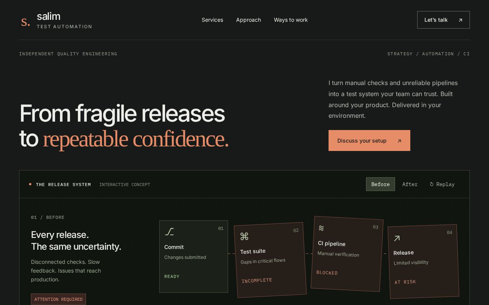
Task: Click the BLOCKED status label
Action: (327, 273)
